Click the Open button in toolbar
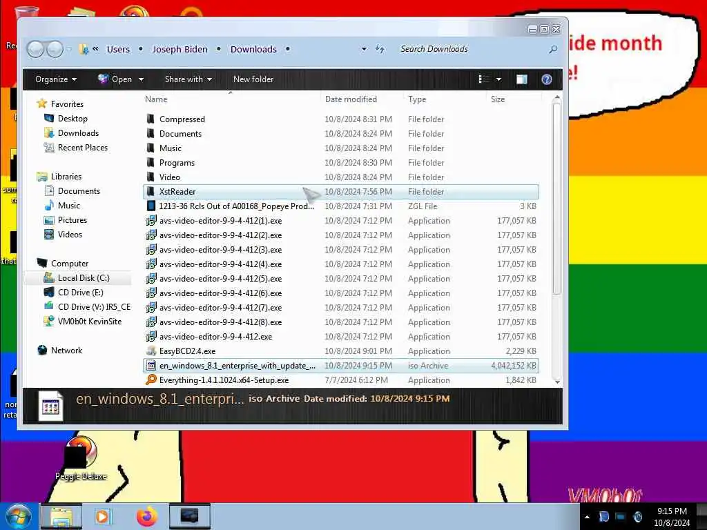The image size is (707, 530). tap(115, 79)
